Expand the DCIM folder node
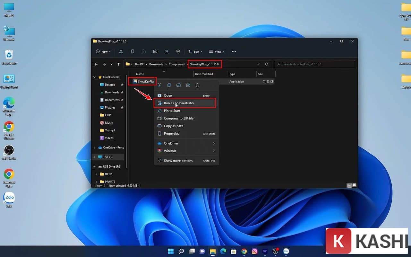 97,174
